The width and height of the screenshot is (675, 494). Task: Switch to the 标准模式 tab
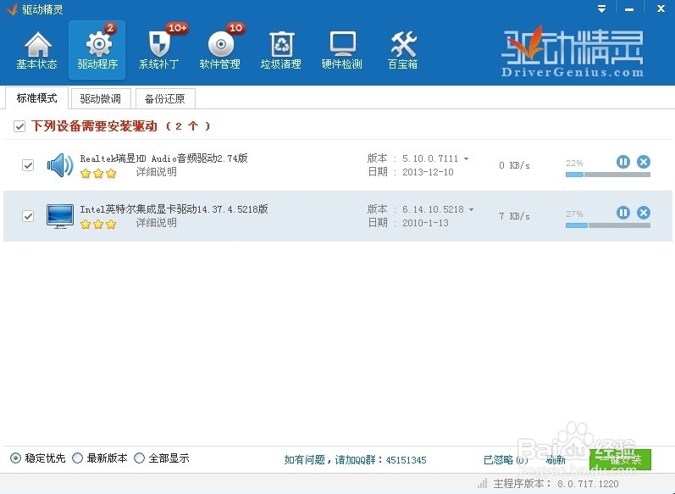36,98
